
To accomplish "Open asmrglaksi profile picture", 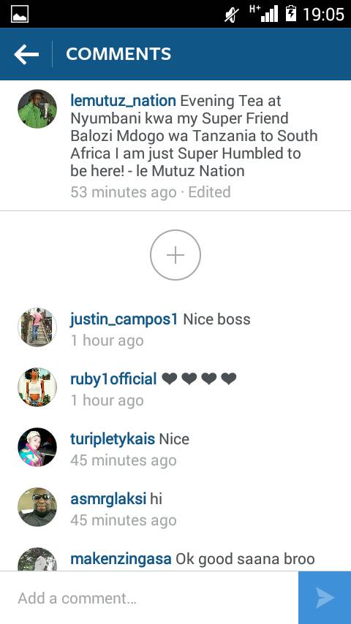I will click(x=37, y=507).
